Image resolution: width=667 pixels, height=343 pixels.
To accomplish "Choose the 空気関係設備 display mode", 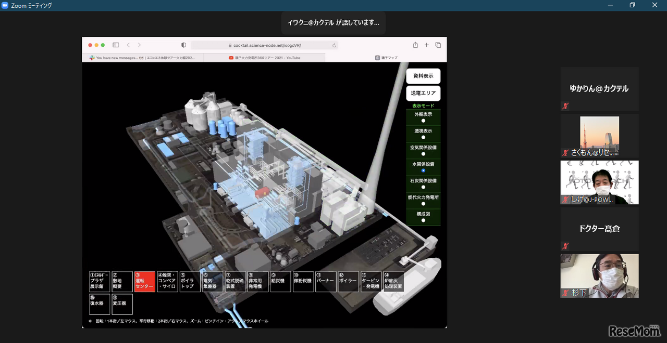I will pyautogui.click(x=423, y=154).
